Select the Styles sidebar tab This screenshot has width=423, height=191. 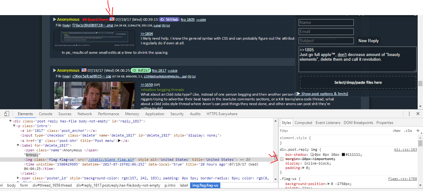coord(286,123)
